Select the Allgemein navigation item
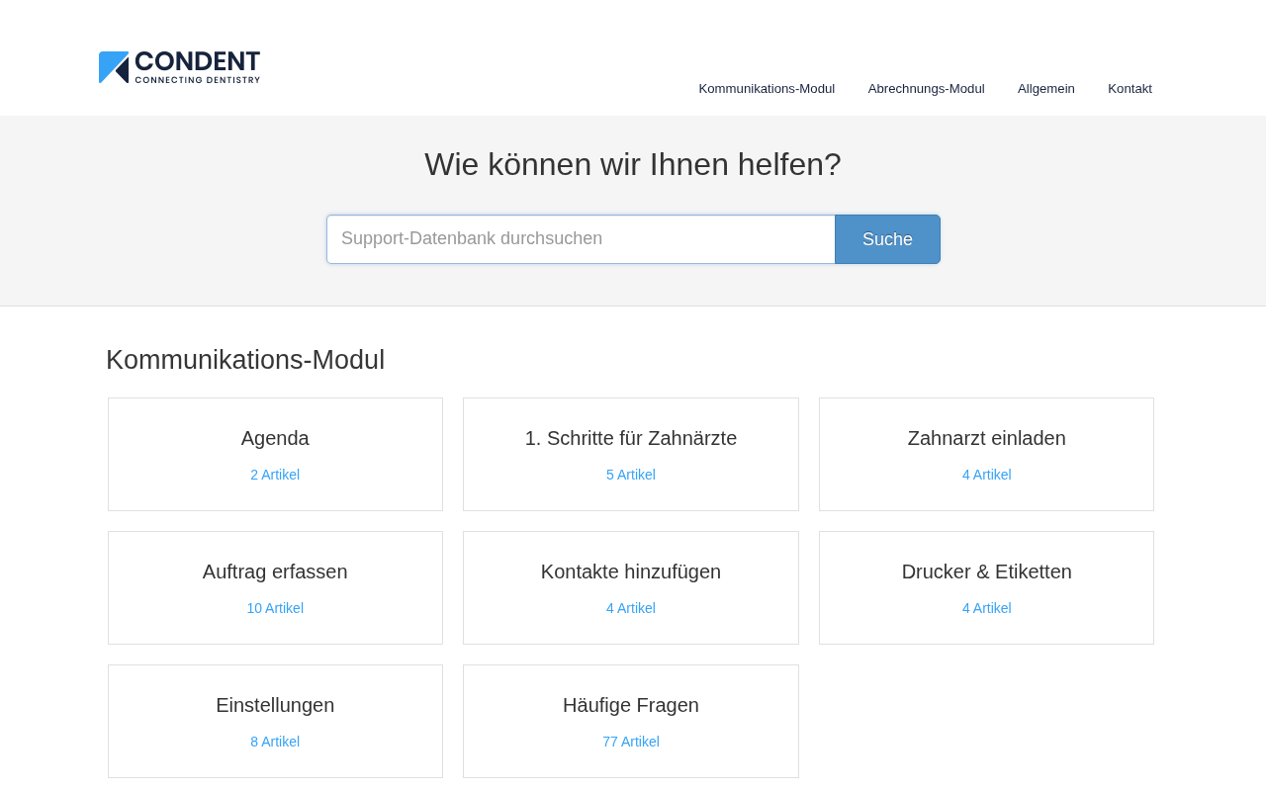Screen dimensions: 1266x791 click(x=1046, y=89)
